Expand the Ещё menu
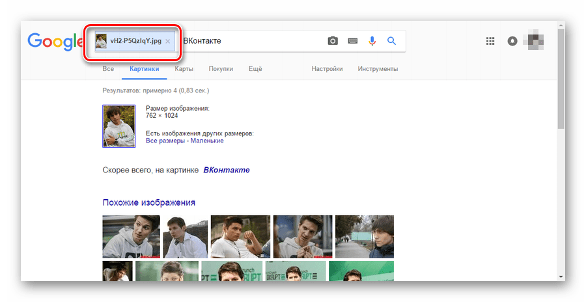Image resolution: width=586 pixels, height=302 pixels. click(x=255, y=69)
